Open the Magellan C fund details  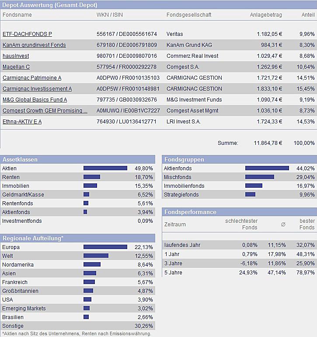pos(16,67)
